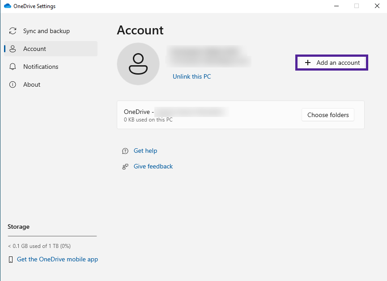Click the Sync and backup arrows icon
This screenshot has height=281, width=387.
pos(13,31)
